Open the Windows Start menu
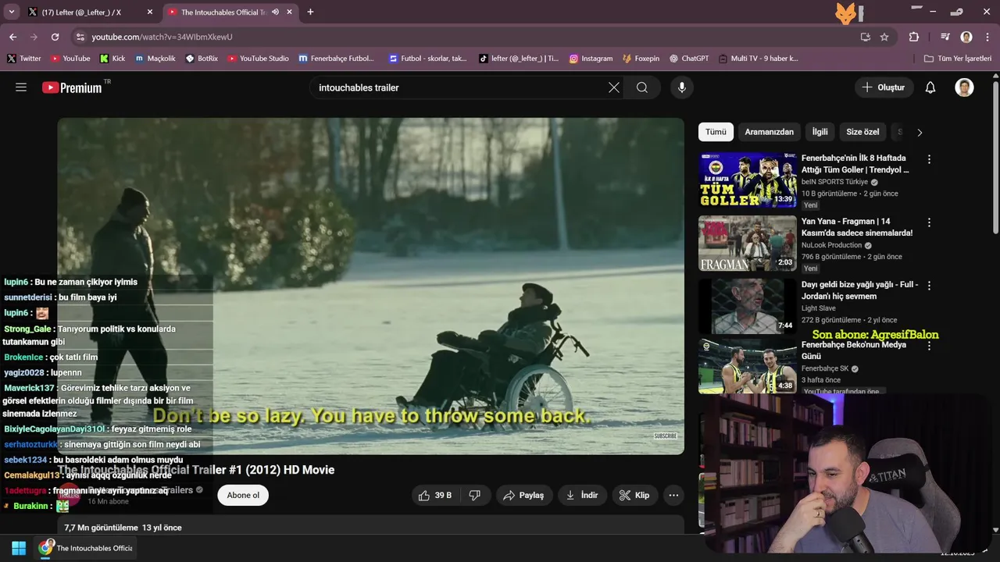 click(x=19, y=548)
